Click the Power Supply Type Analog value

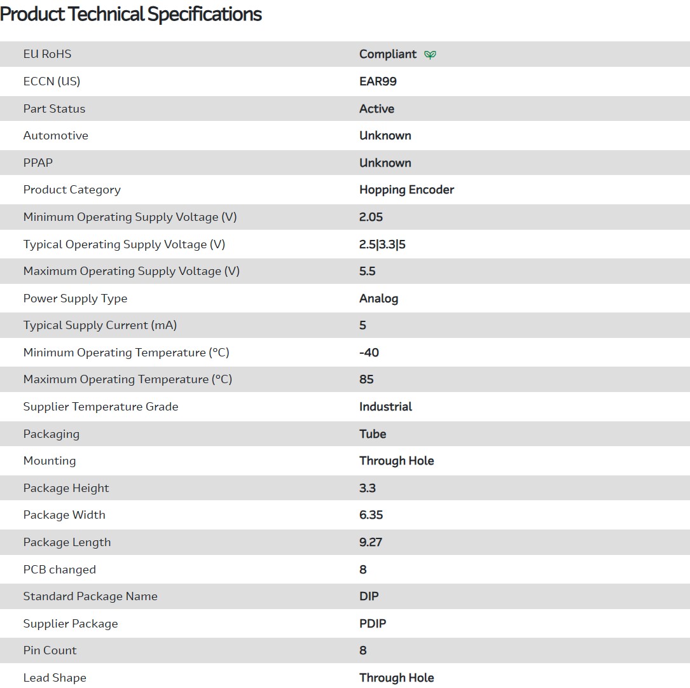point(378,298)
